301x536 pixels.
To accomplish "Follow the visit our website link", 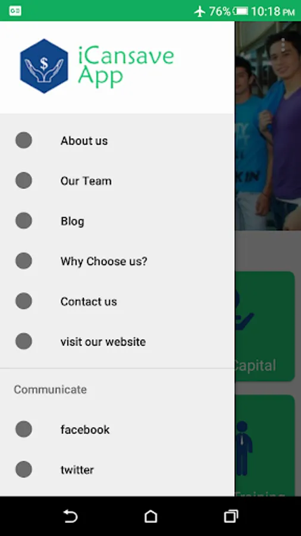I will 117,341.
